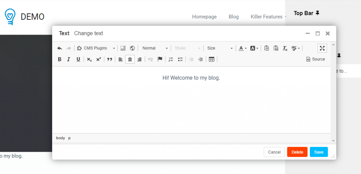Insert an anchor flag
Viewport: 361px width, 174px height.
pos(160,59)
